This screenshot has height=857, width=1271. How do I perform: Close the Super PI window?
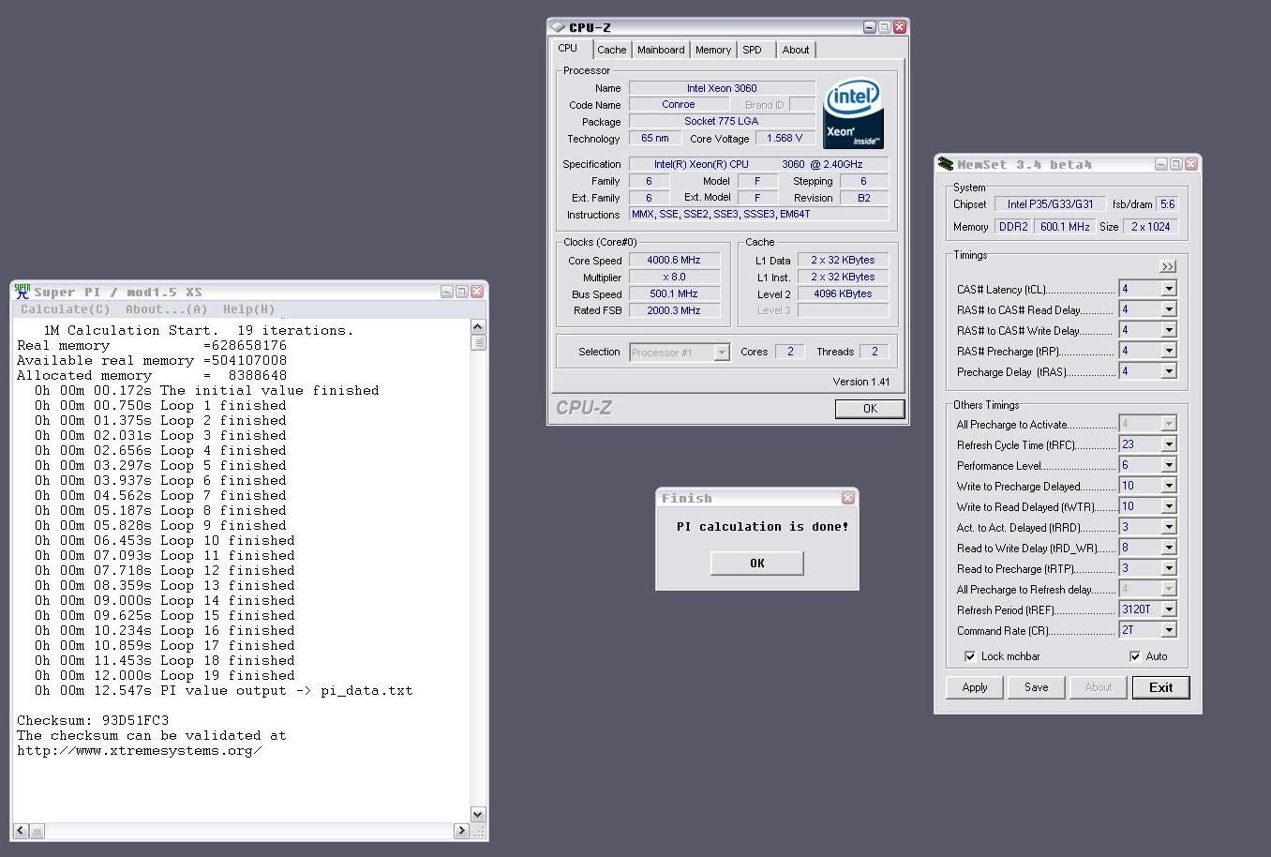[x=477, y=292]
